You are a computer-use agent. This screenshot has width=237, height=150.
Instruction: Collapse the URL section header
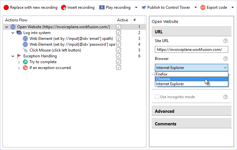coord(192,32)
